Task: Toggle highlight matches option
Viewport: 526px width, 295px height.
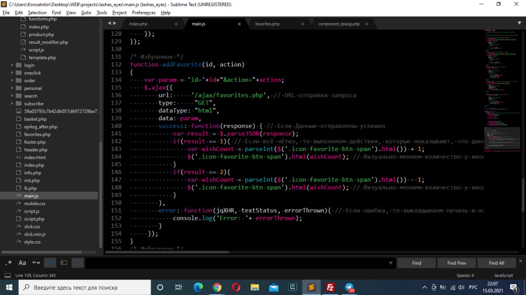Action: (x=78, y=263)
